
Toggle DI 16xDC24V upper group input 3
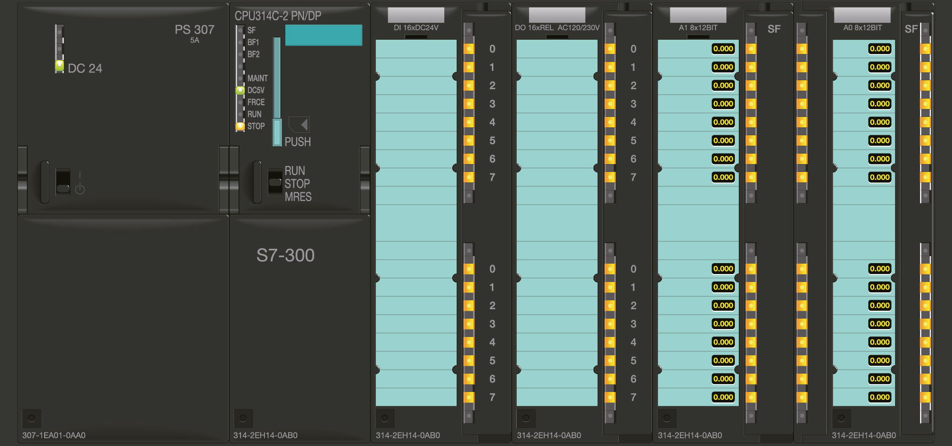pyautogui.click(x=469, y=104)
